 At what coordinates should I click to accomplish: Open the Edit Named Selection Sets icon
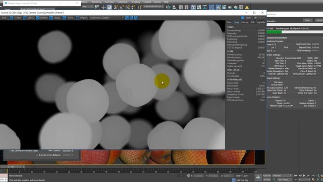(x=140, y=7)
